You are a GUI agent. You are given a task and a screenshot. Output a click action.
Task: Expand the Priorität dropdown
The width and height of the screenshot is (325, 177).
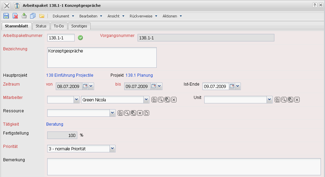112,149
